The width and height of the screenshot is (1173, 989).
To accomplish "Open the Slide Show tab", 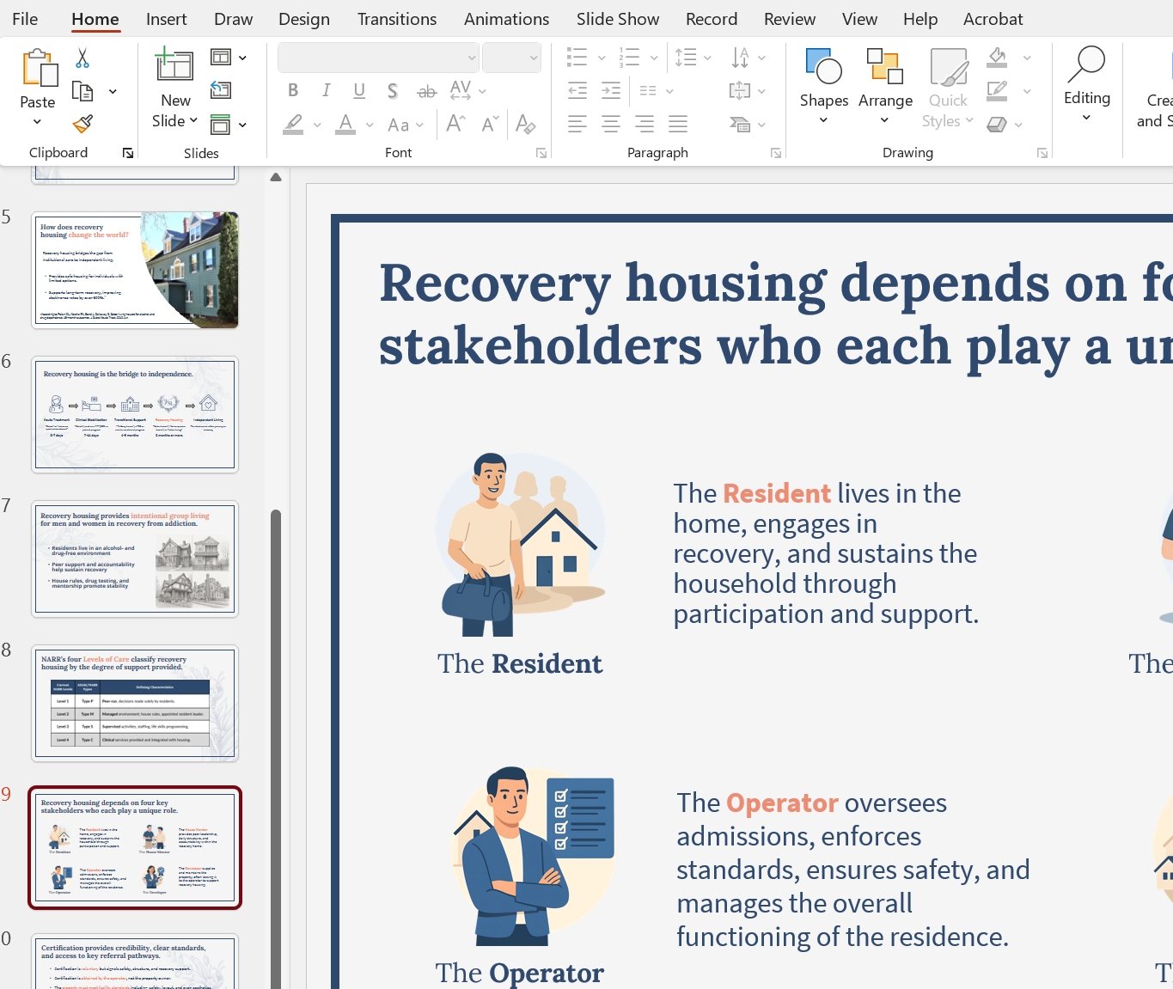I will coord(617,19).
